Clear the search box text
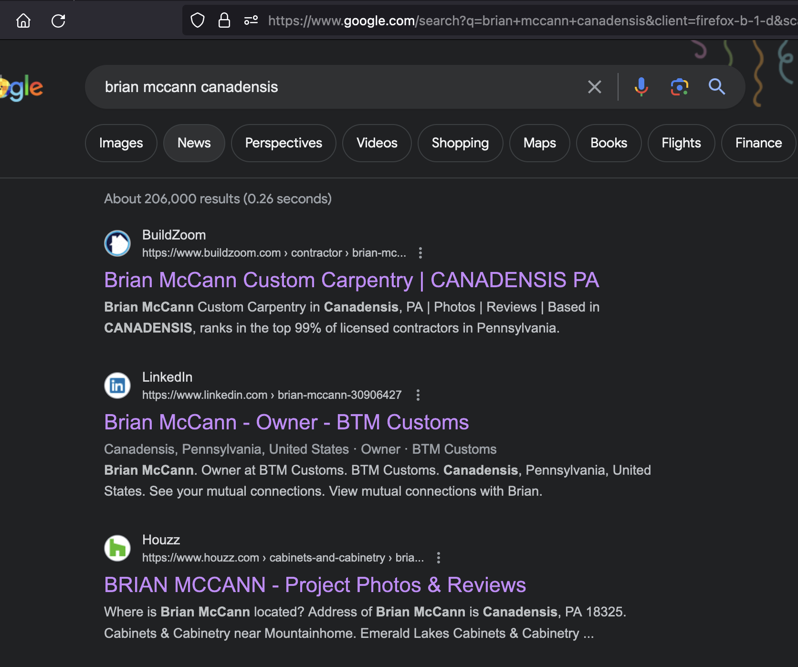This screenshot has height=667, width=798. click(595, 87)
